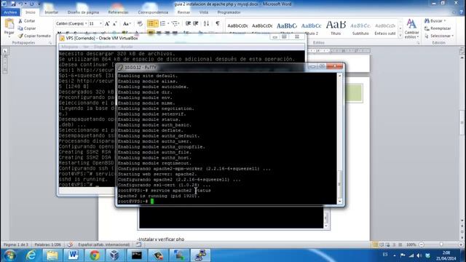466x262 pixels.
Task: Click the proofing check icon in status bar
Action: point(70,245)
